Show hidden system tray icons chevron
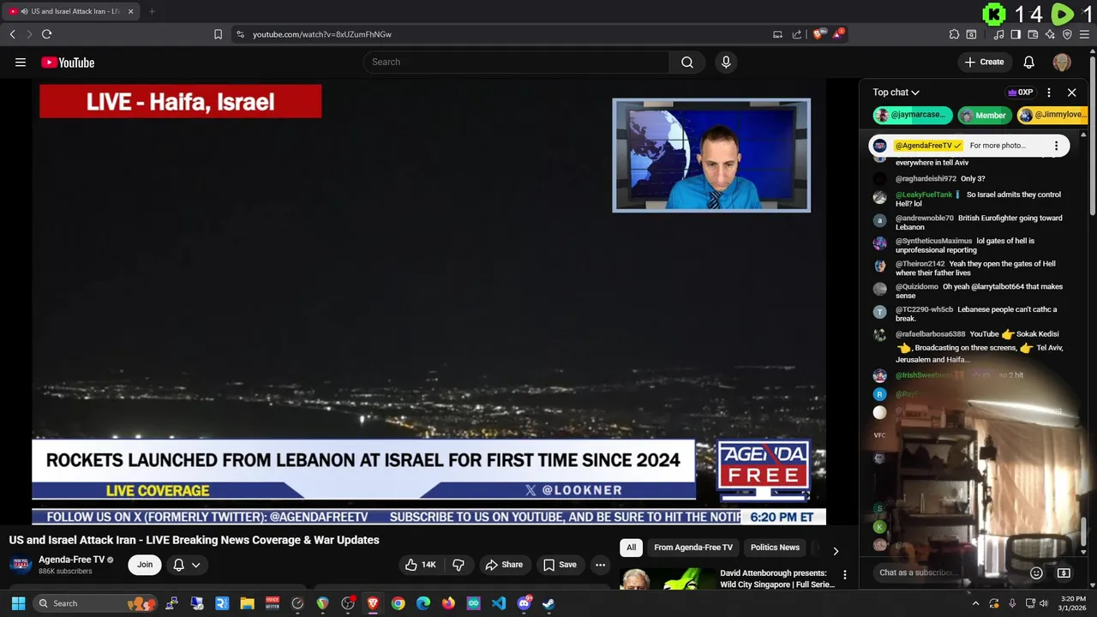 [975, 603]
